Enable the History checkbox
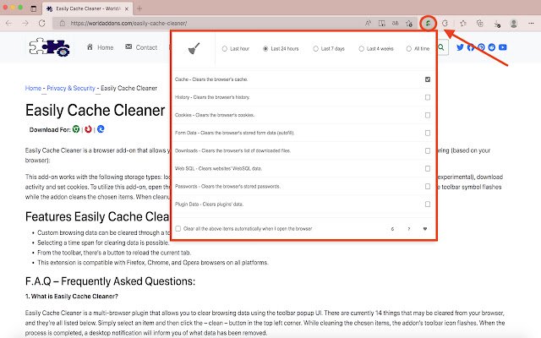Screen dimensions: 541x338 tap(428, 97)
